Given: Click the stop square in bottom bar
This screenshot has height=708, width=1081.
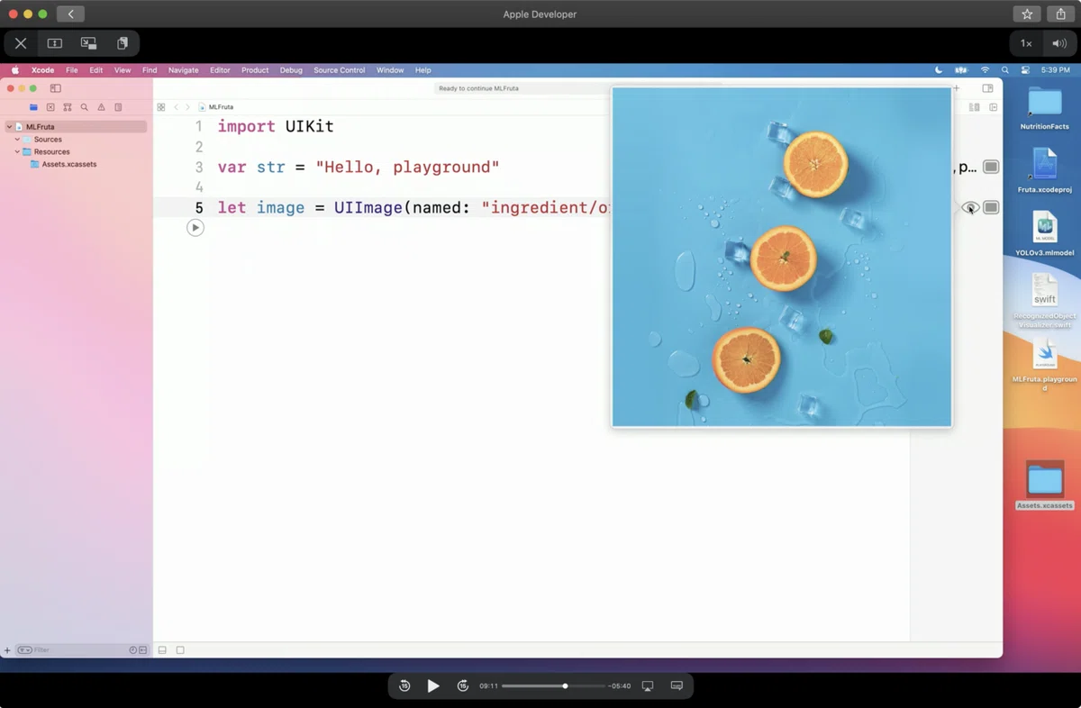Looking at the screenshot, I should point(180,650).
